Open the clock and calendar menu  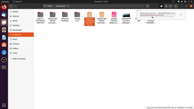[101, 2]
